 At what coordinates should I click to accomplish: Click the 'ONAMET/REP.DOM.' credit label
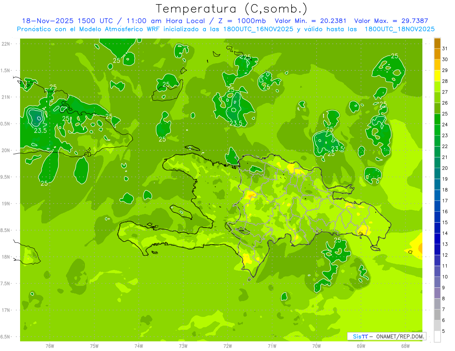[x=400, y=336]
